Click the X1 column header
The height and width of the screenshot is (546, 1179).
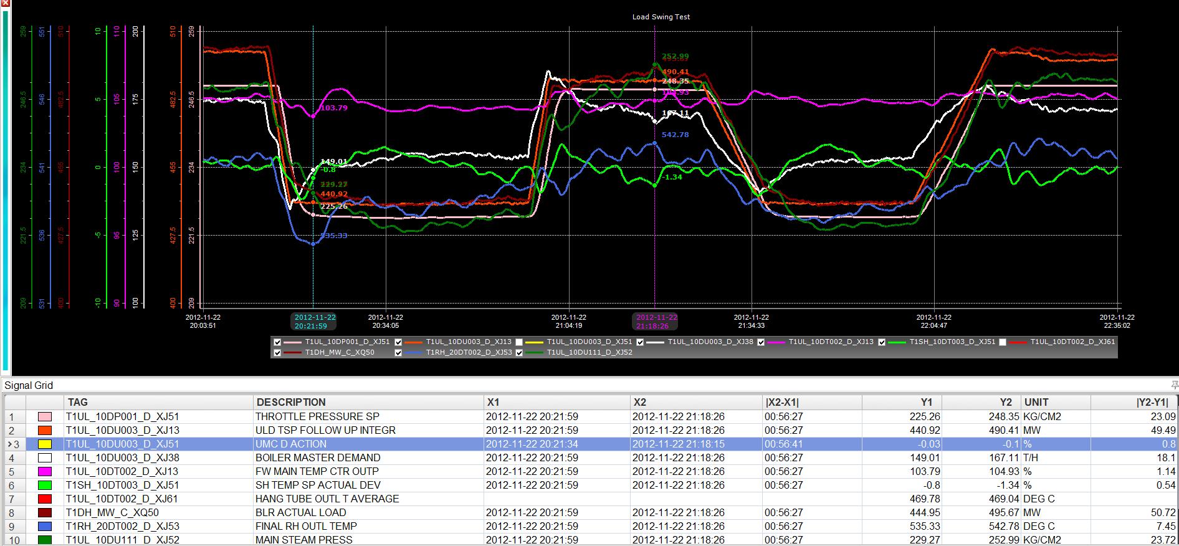point(557,402)
